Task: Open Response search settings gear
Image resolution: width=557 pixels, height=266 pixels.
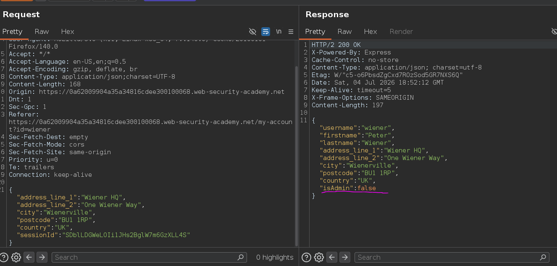Action: [x=319, y=257]
